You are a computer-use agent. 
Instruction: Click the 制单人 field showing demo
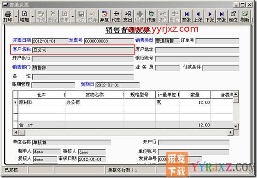47,152
